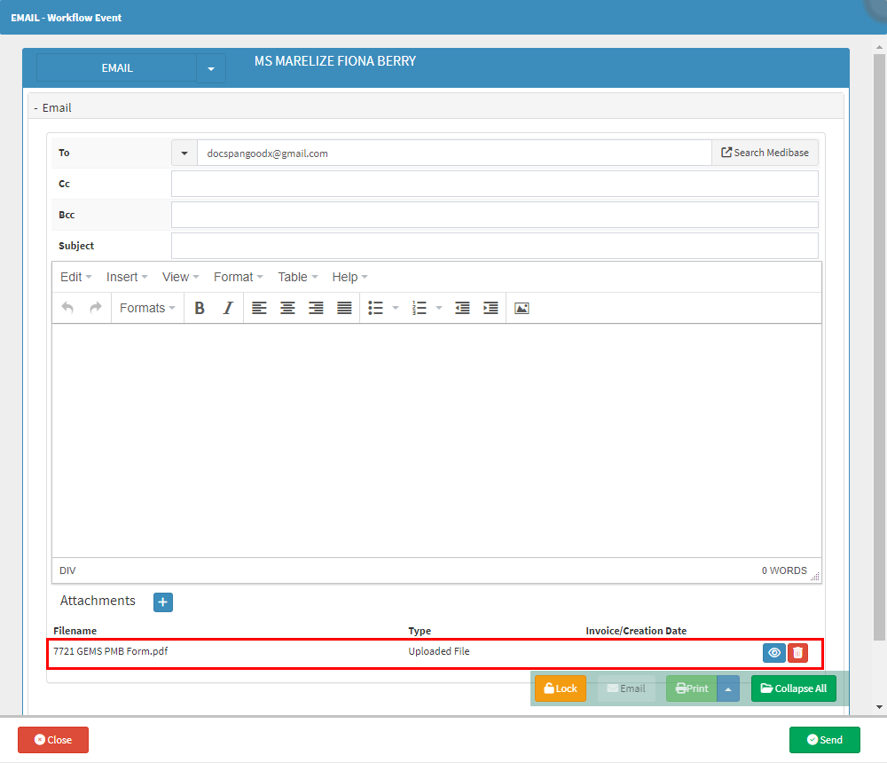Increase indent of paragraph
887x763 pixels.
(491, 308)
